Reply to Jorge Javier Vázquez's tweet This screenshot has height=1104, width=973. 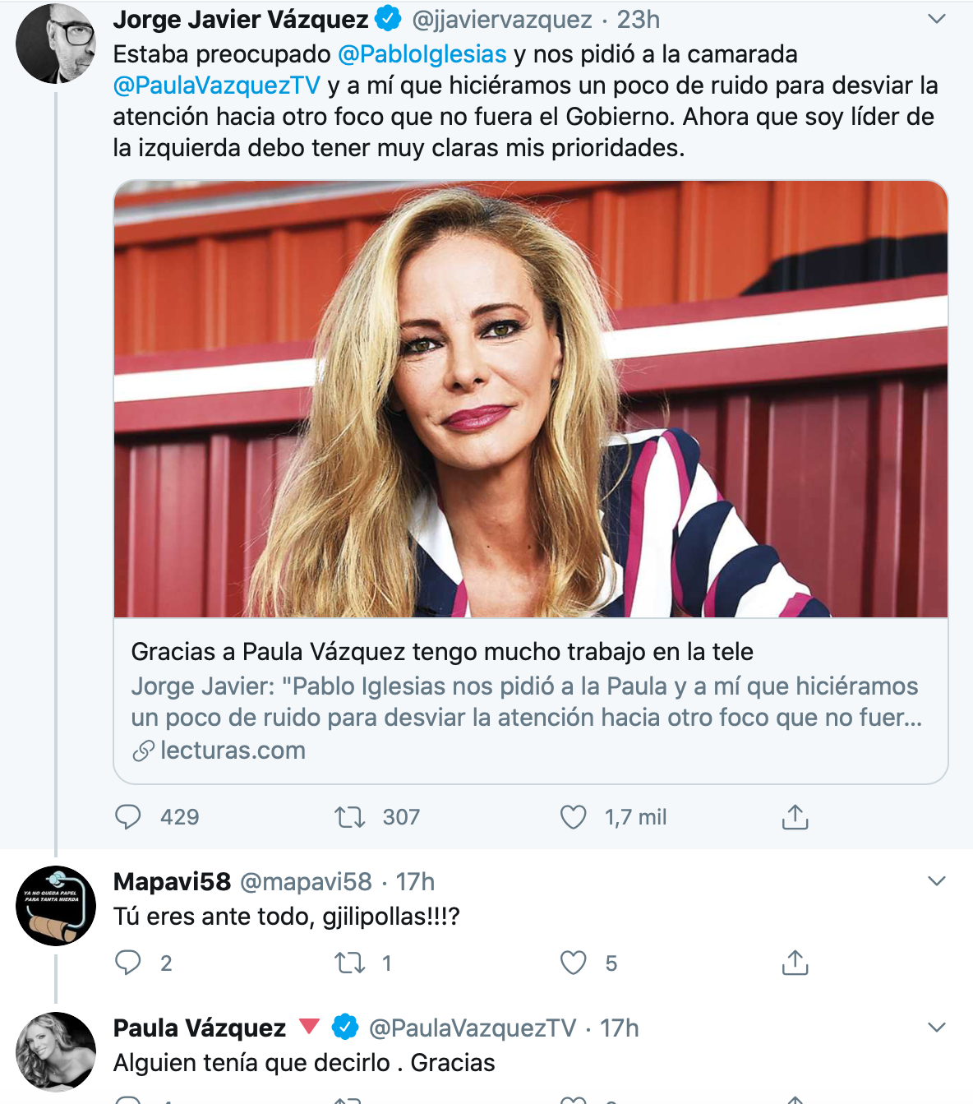(128, 817)
